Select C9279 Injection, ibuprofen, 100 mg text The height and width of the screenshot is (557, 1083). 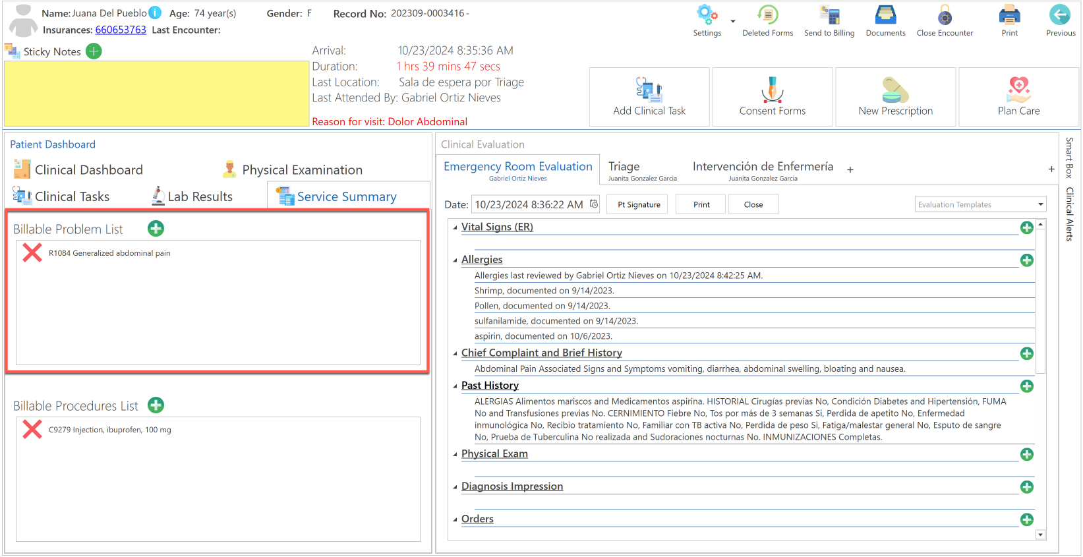pos(110,430)
